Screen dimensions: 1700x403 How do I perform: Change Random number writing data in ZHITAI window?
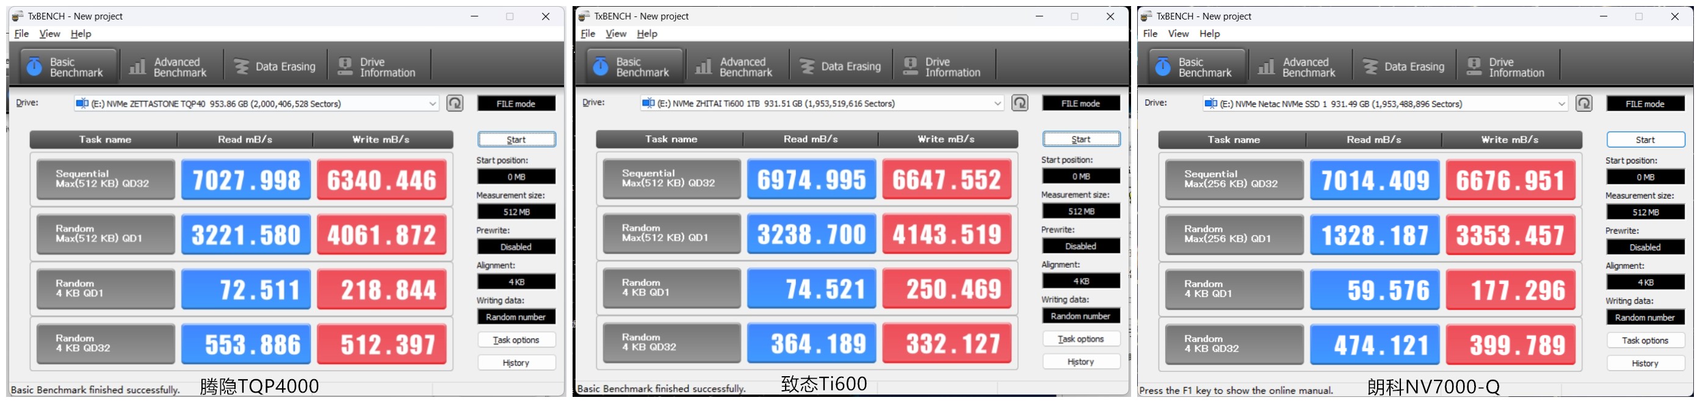(1081, 316)
